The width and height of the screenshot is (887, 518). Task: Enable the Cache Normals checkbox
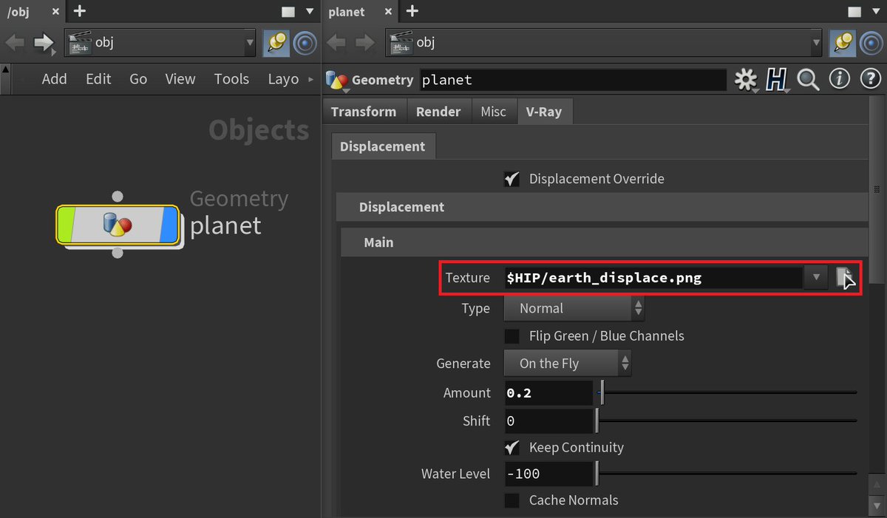tap(512, 500)
